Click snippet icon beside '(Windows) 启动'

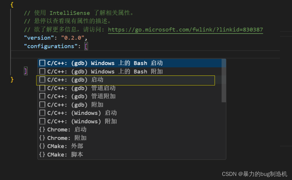(42, 113)
